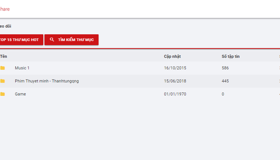Click file count 445 cell
The image size is (280, 160).
225,81
